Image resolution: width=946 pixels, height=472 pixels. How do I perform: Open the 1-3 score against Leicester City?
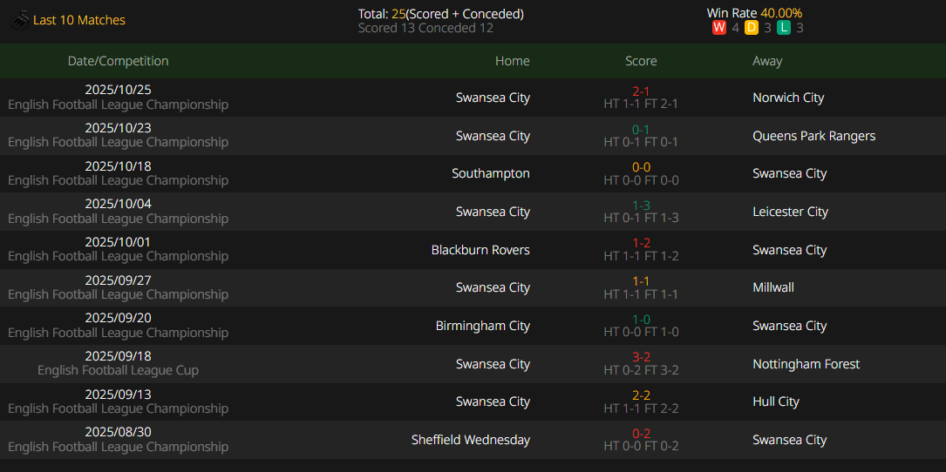click(641, 205)
